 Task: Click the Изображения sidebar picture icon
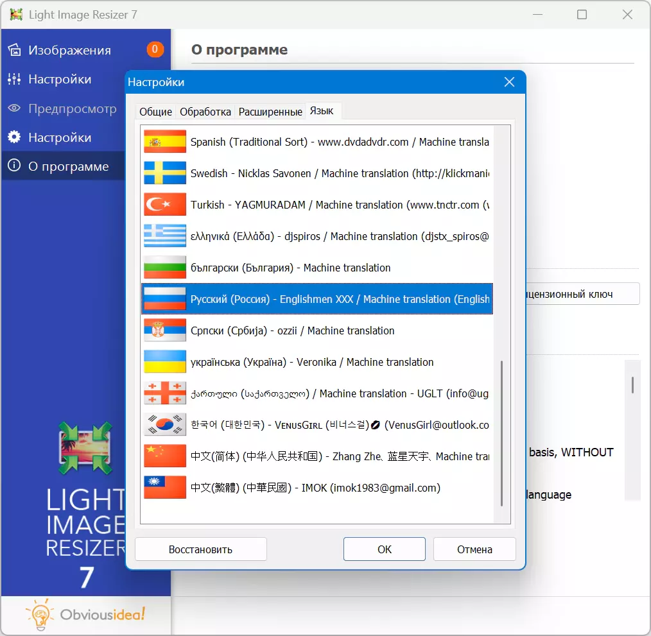(15, 50)
